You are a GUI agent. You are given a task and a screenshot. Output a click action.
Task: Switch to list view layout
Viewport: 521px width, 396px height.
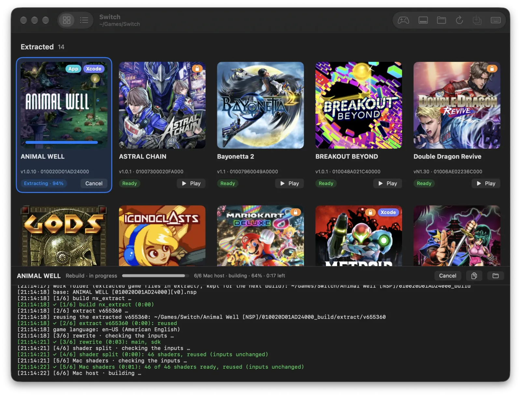[x=84, y=20]
